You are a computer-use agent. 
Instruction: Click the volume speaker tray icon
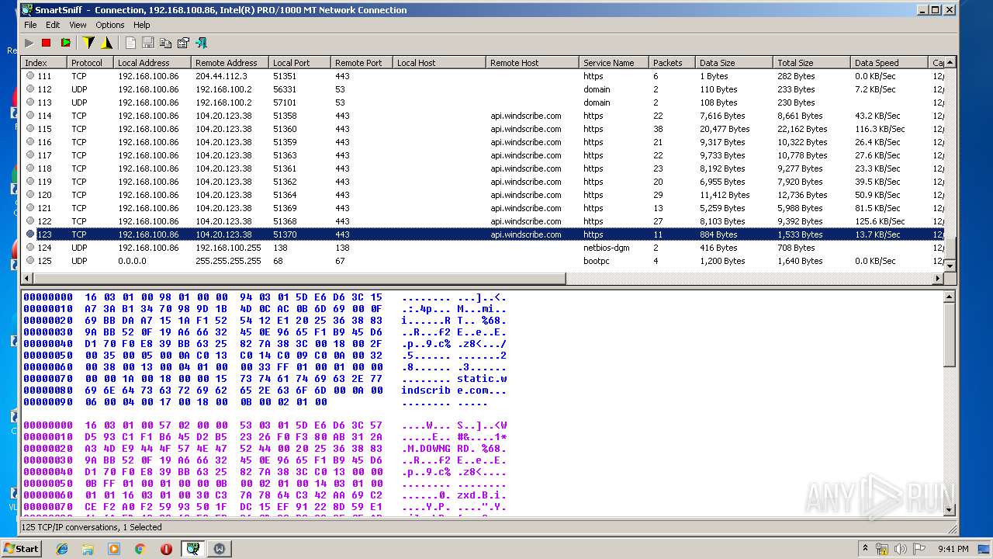(900, 549)
